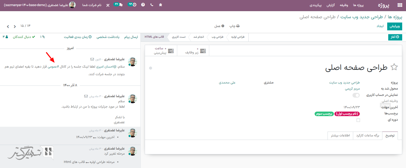Click the debug bug icon
406x168 pixels.
click(x=160, y=5)
